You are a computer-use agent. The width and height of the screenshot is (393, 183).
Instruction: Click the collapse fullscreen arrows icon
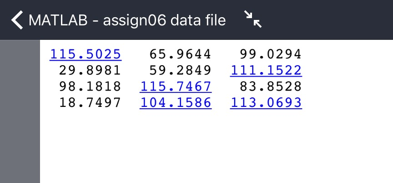pyautogui.click(x=253, y=20)
